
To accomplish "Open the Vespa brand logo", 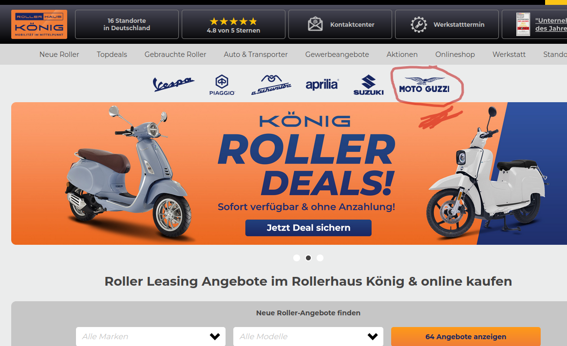I will [x=173, y=84].
